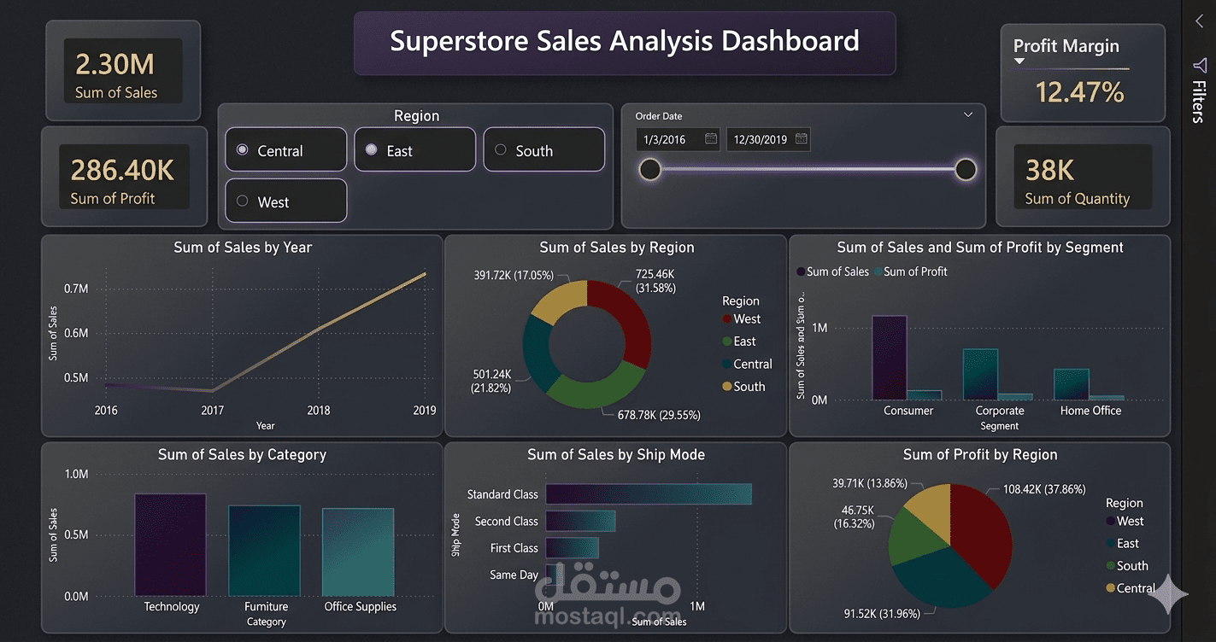This screenshot has height=642, width=1216.
Task: Click the Technology bar in Sales by Category
Action: pyautogui.click(x=170, y=545)
